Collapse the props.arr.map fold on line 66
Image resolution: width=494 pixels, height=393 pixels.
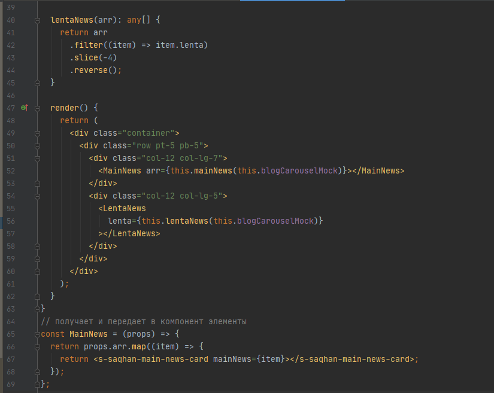37,347
